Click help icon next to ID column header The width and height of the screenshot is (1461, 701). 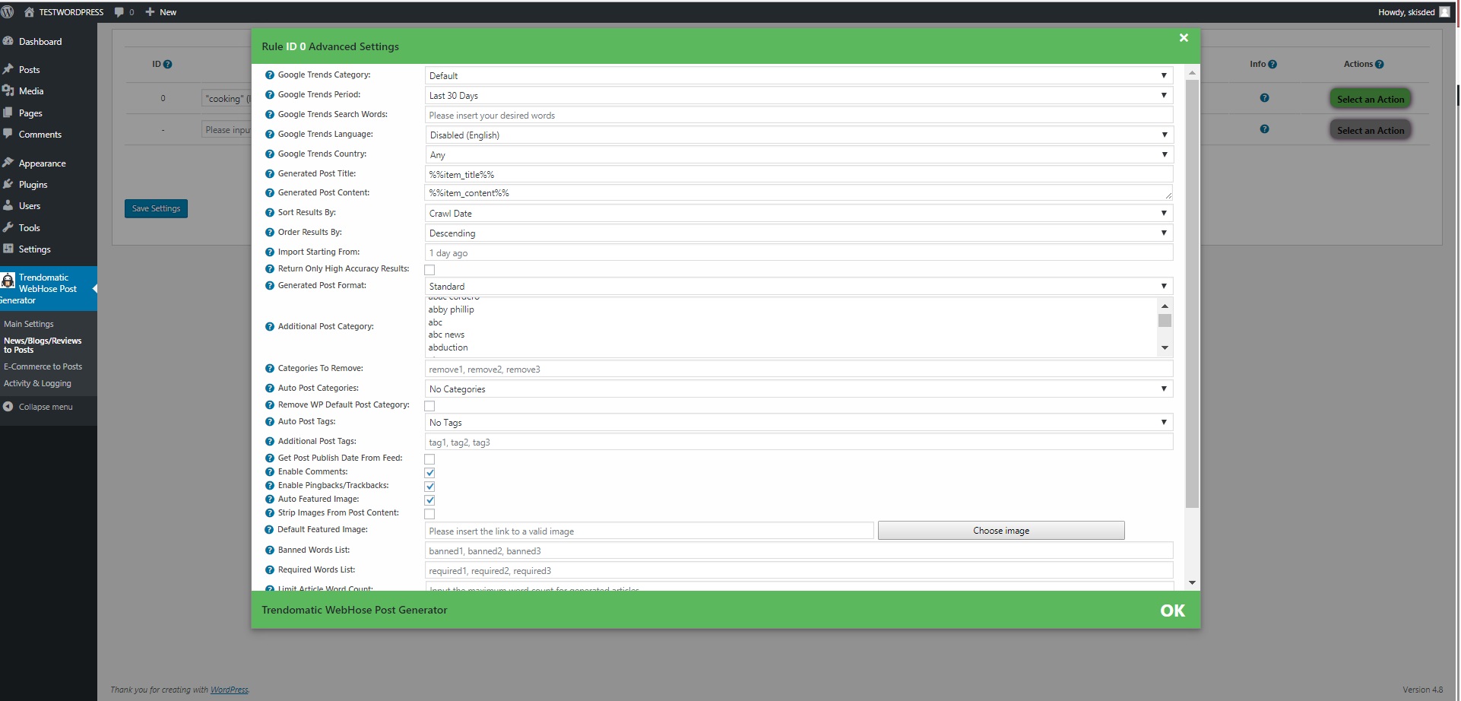pyautogui.click(x=168, y=65)
